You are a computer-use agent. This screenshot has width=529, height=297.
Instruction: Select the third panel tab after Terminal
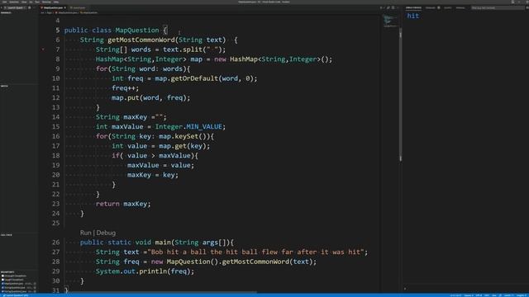tap(448, 7)
